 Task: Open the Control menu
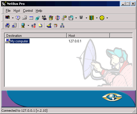tap(28, 11)
